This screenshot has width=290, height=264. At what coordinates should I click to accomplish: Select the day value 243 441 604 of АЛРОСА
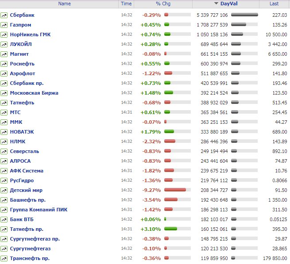214,161
